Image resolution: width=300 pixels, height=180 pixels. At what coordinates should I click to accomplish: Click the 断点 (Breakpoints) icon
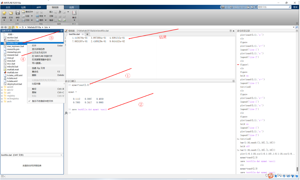click(74, 13)
